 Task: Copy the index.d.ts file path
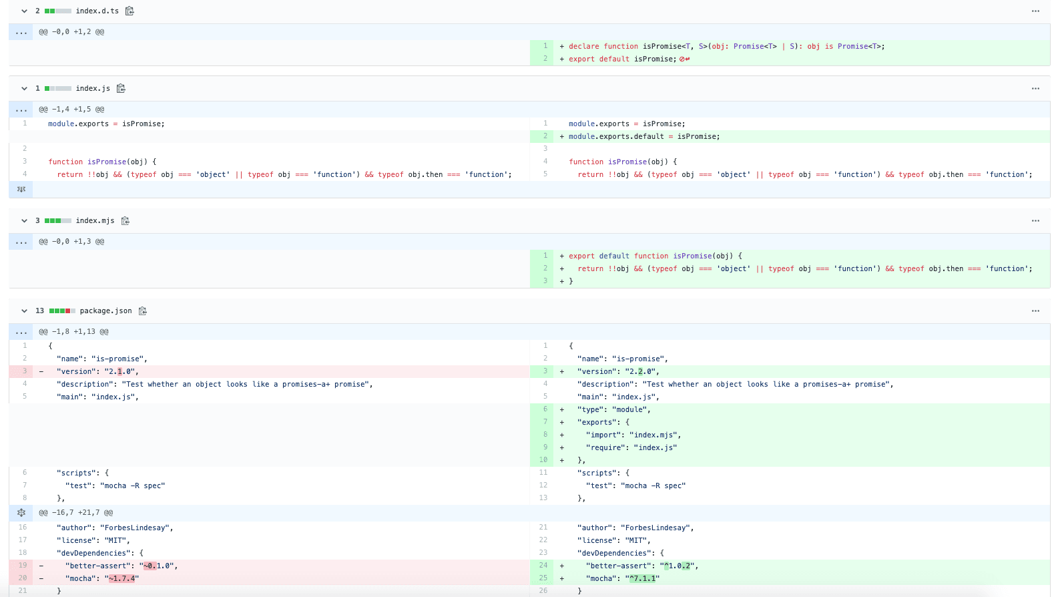[x=129, y=11]
